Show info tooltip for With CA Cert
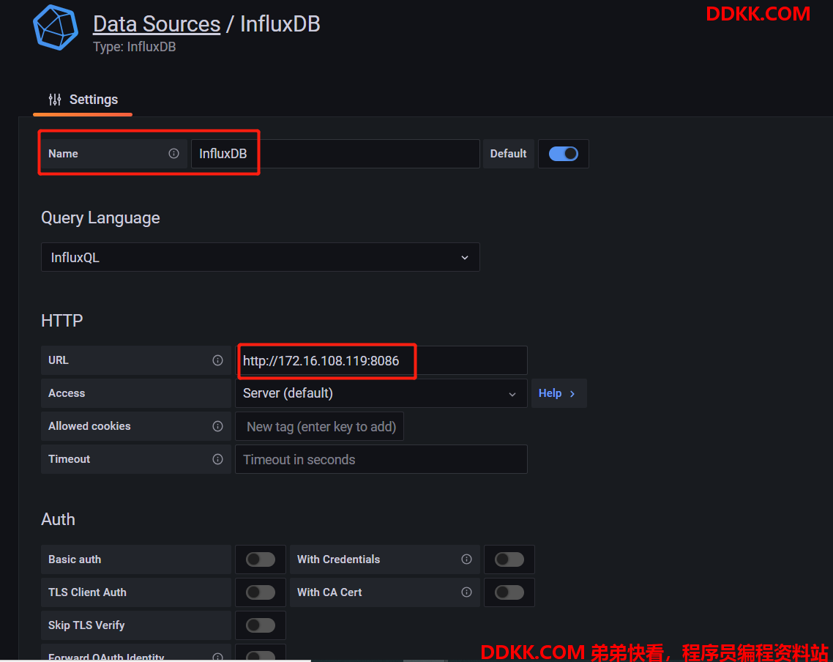 coord(466,592)
